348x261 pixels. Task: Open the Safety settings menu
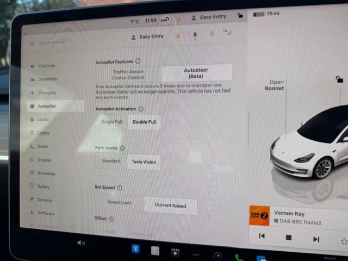40,187
